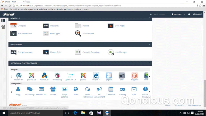Image resolution: width=206 pixels, height=116 pixels.
Task: Select the Drupal 7 script icon
Action: click(x=96, y=76)
